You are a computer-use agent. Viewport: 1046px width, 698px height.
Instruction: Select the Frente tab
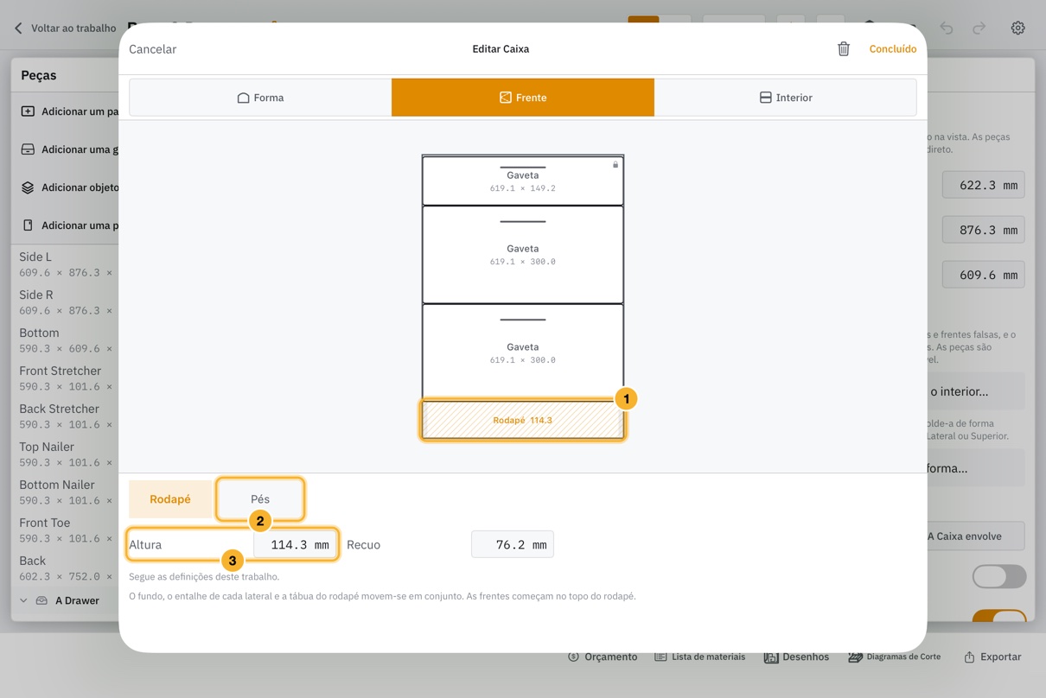523,98
